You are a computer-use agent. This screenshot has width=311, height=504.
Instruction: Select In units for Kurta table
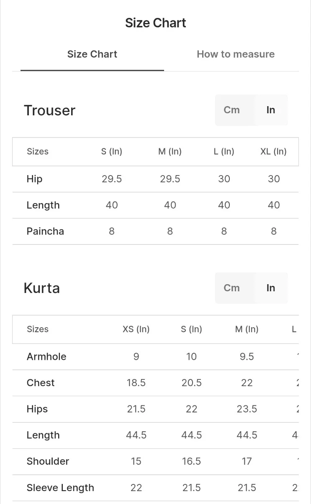click(271, 288)
